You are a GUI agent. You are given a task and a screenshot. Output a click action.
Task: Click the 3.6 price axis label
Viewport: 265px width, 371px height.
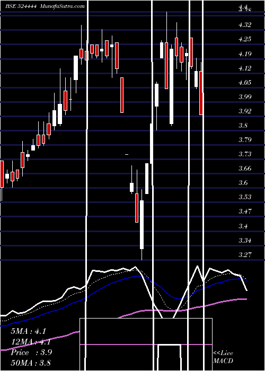pos(243,183)
